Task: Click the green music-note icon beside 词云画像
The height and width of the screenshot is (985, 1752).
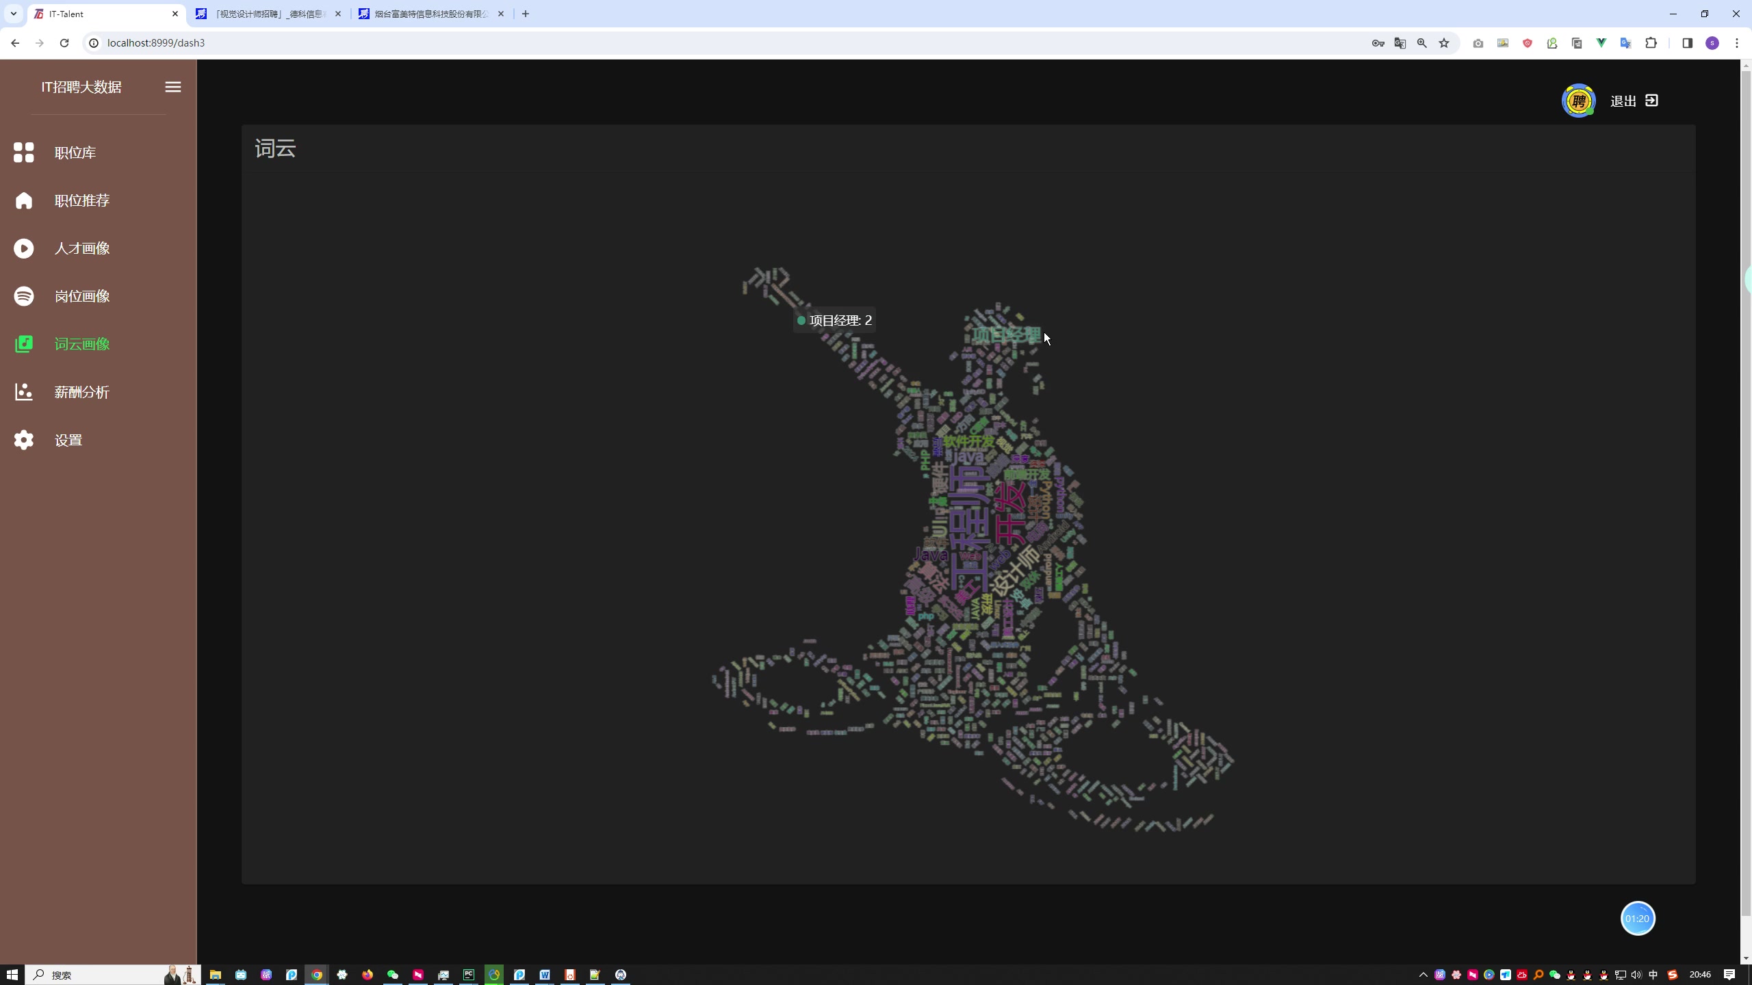Action: 24,344
